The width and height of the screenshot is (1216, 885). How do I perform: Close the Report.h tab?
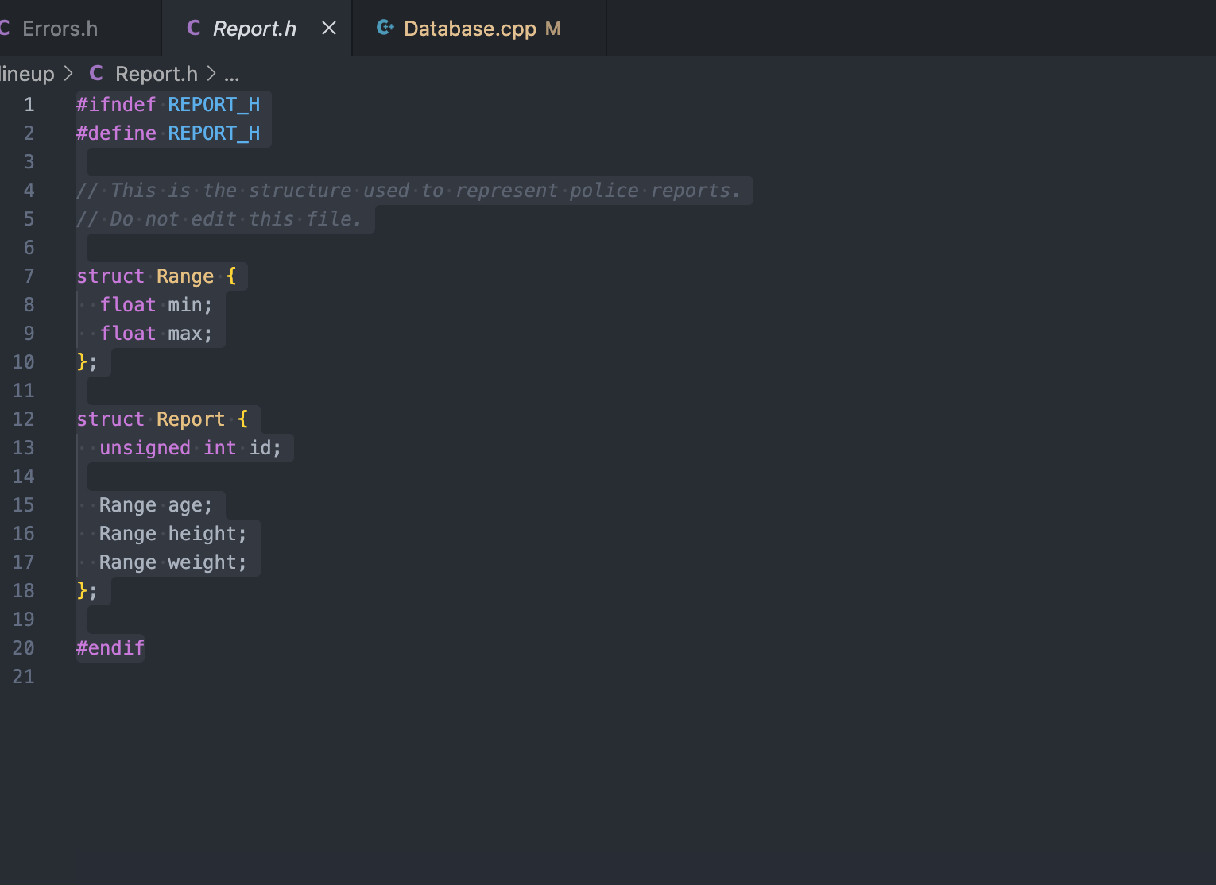pyautogui.click(x=329, y=28)
